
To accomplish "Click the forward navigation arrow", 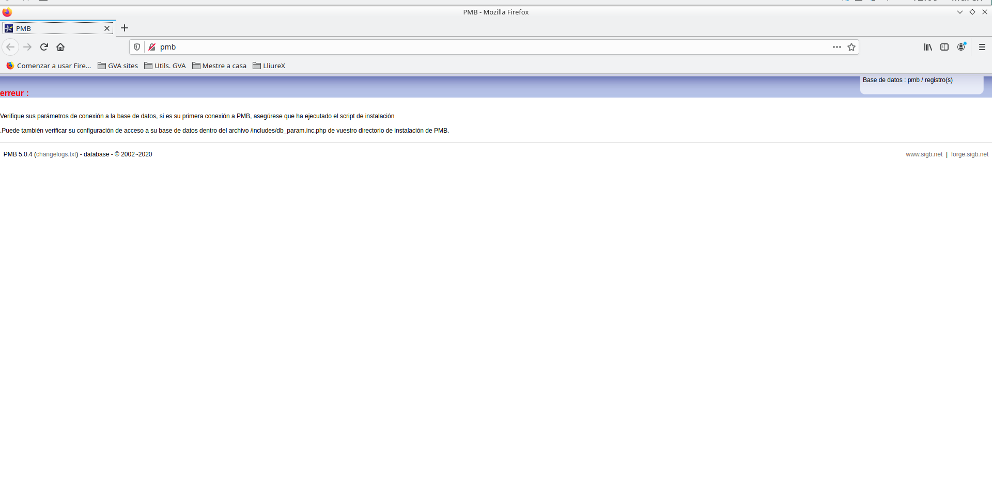I will [27, 47].
